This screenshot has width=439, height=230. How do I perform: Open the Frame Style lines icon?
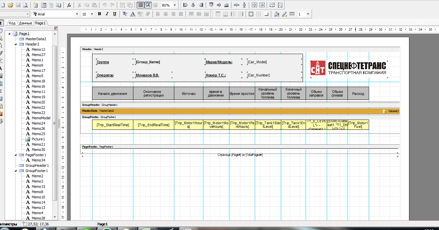tap(292, 14)
